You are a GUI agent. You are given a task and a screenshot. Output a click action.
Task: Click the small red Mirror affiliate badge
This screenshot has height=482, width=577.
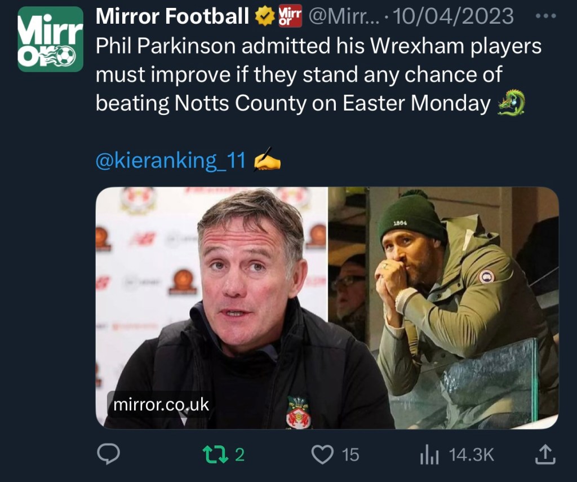(290, 16)
